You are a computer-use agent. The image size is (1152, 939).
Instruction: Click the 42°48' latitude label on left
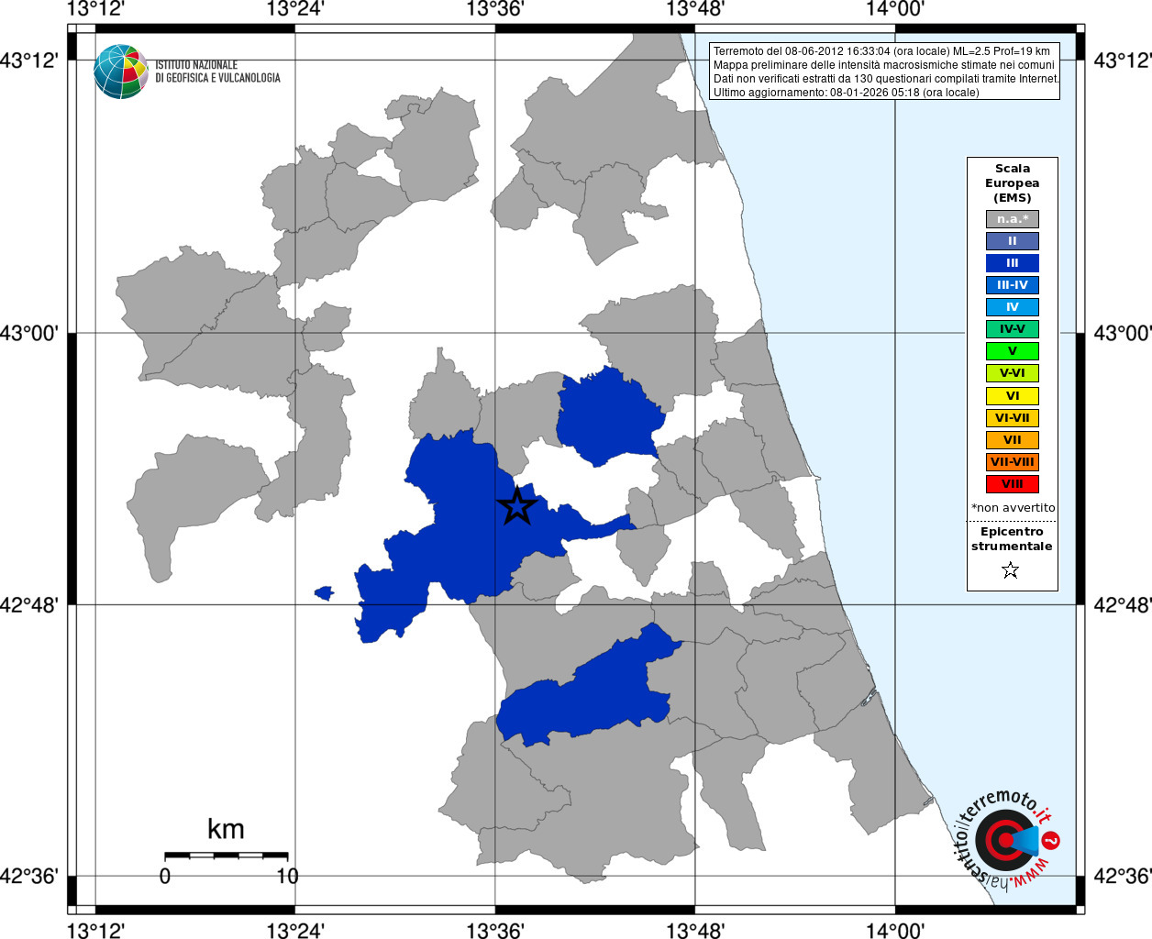pos(29,605)
